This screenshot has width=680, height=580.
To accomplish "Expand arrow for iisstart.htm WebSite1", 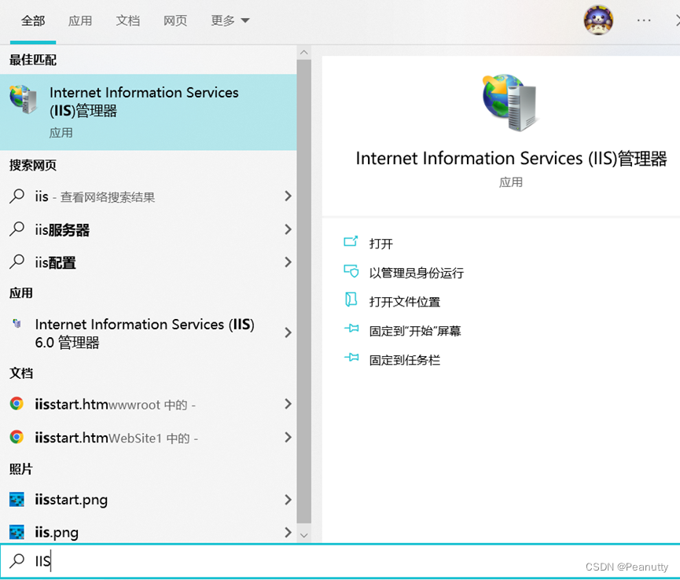I will coord(288,438).
